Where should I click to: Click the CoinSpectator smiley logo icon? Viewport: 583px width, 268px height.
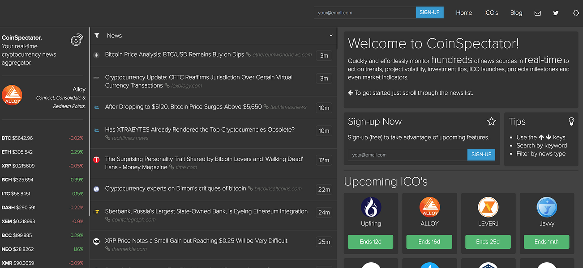pyautogui.click(x=77, y=40)
